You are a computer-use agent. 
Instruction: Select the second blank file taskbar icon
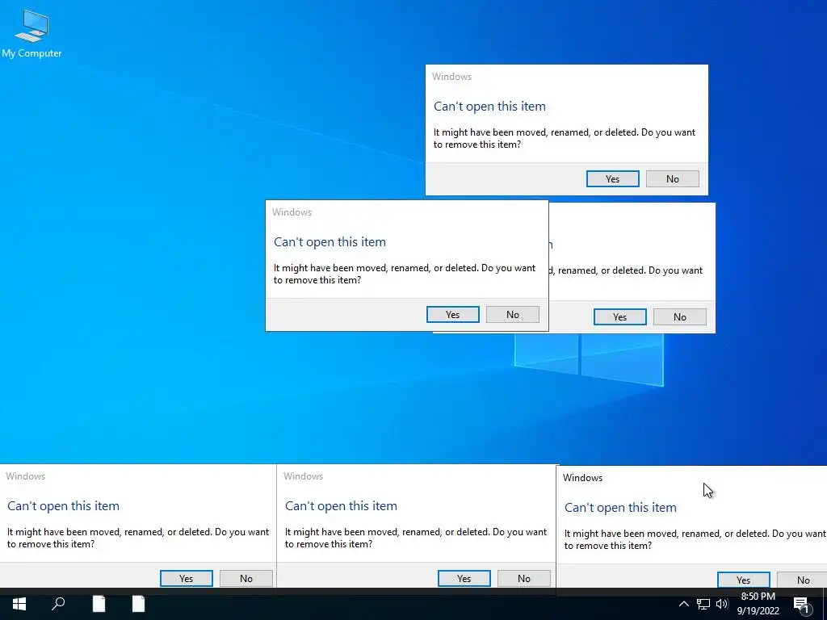pos(138,604)
